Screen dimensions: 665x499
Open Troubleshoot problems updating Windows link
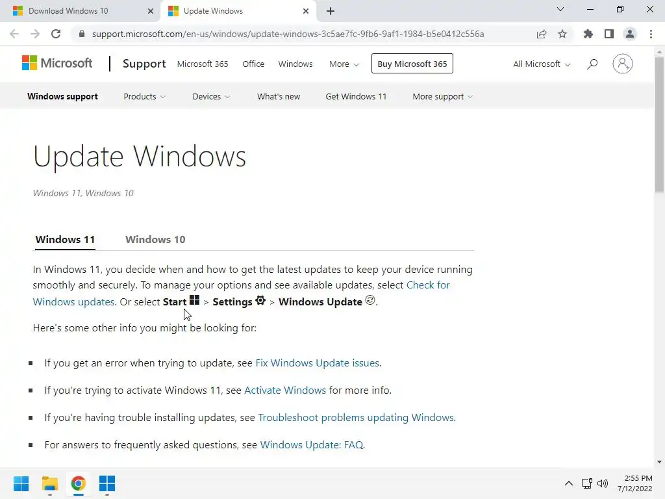pos(356,418)
